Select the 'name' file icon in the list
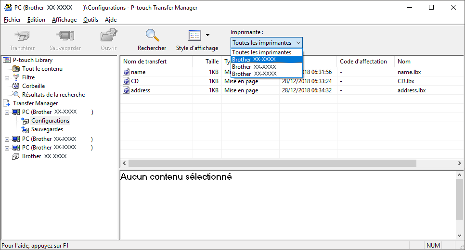This screenshot has width=465, height=250. click(126, 72)
